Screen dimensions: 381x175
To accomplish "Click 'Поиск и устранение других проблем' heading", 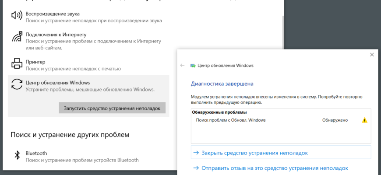I will tap(70, 135).
